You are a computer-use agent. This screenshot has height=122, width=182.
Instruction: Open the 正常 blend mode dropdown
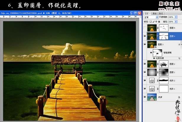[151, 17]
